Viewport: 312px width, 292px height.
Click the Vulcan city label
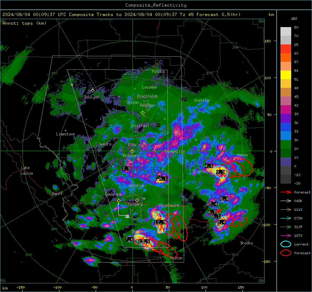(x=176, y=258)
